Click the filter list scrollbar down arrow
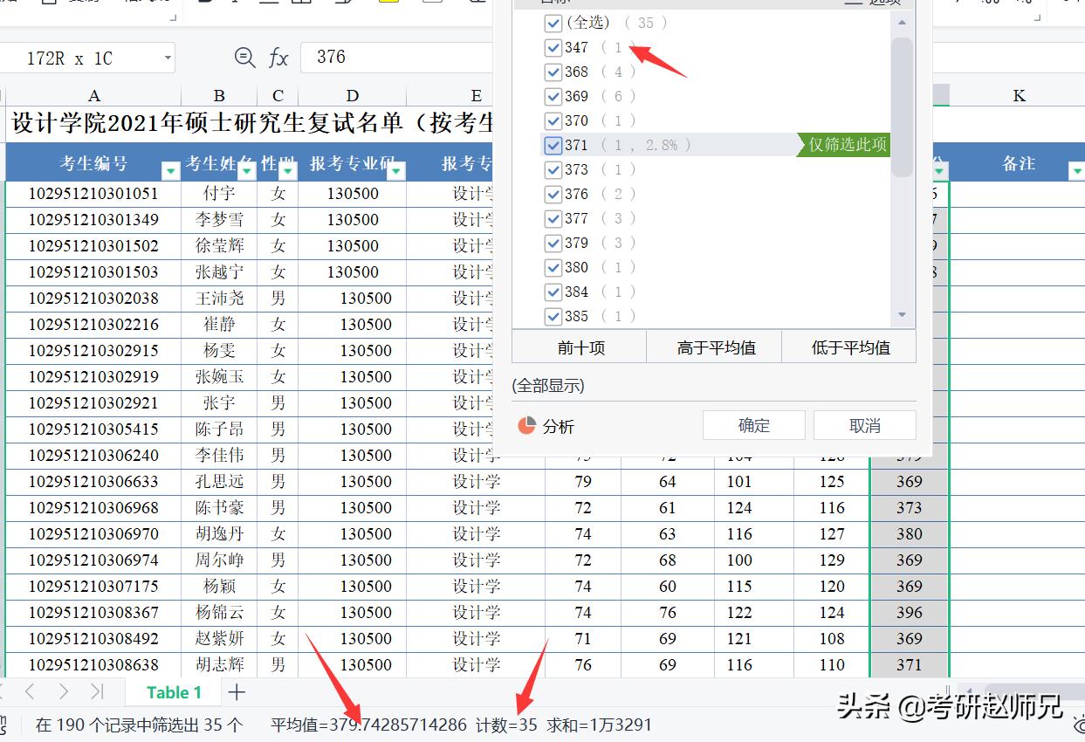The width and height of the screenshot is (1085, 742). pyautogui.click(x=903, y=315)
